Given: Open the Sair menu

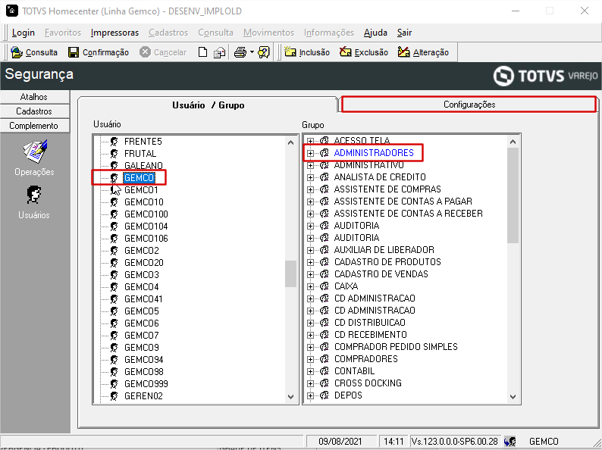Looking at the screenshot, I should (x=404, y=33).
